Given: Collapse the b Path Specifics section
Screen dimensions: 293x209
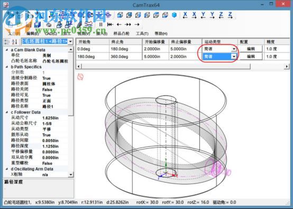Looking at the screenshot, I should (x=7, y=67).
